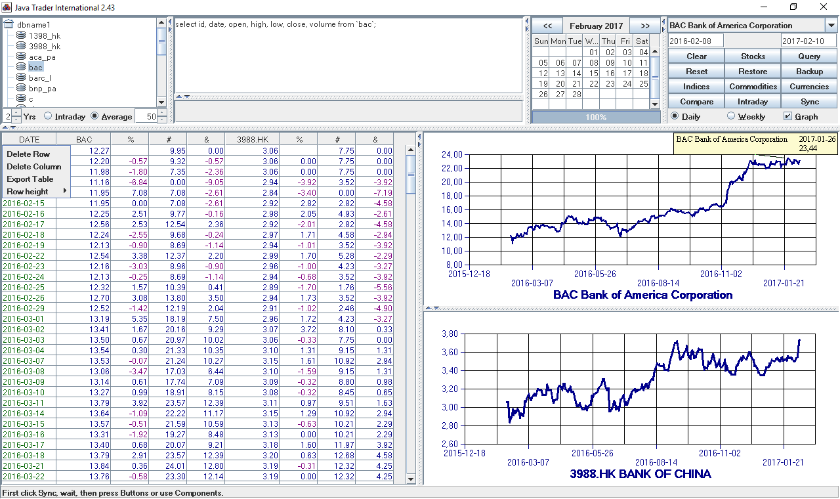Viewport: 840px width, 499px height.
Task: Click the February 2017 month label
Action: 596,26
